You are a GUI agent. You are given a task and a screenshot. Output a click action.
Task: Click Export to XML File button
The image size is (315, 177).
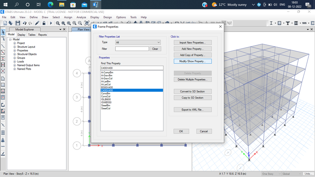tap(193, 110)
